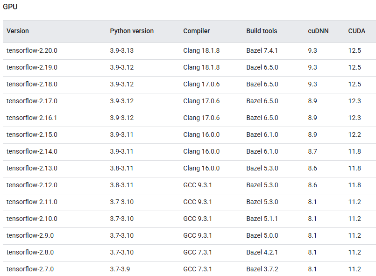Click the Bazel 3.7.2 cell
This screenshot has height=276, width=376.
pyautogui.click(x=262, y=269)
